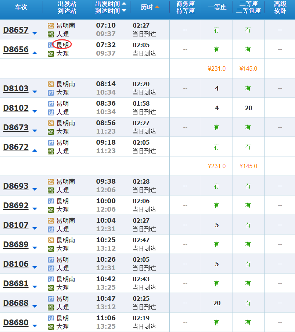Click the orange 始 icon in the D8689 row
The width and height of the screenshot is (295, 332).
[51, 240]
